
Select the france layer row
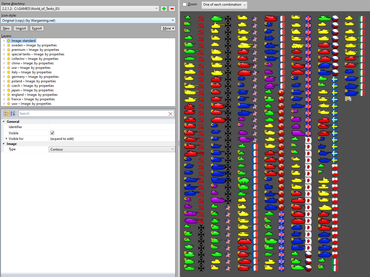[x=33, y=99]
